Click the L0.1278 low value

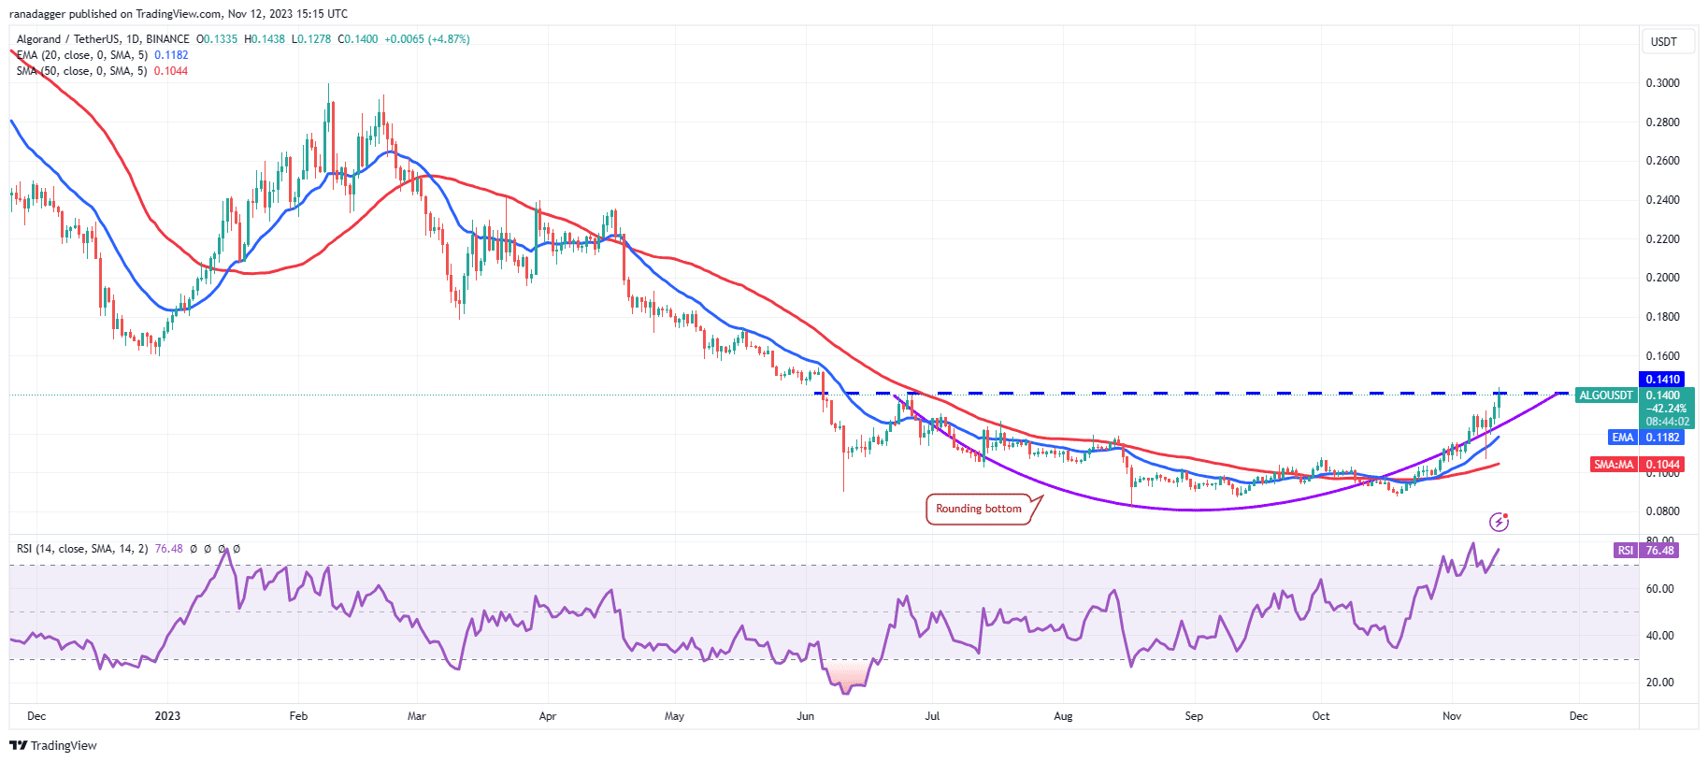pyautogui.click(x=311, y=39)
